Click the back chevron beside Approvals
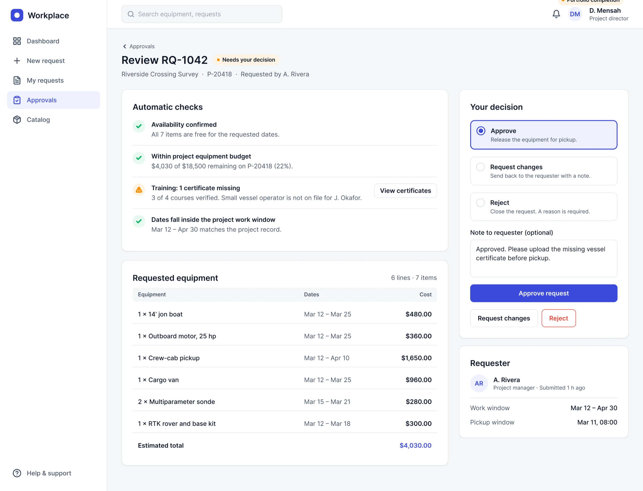Screen dimensions: 643x491 [125, 46]
